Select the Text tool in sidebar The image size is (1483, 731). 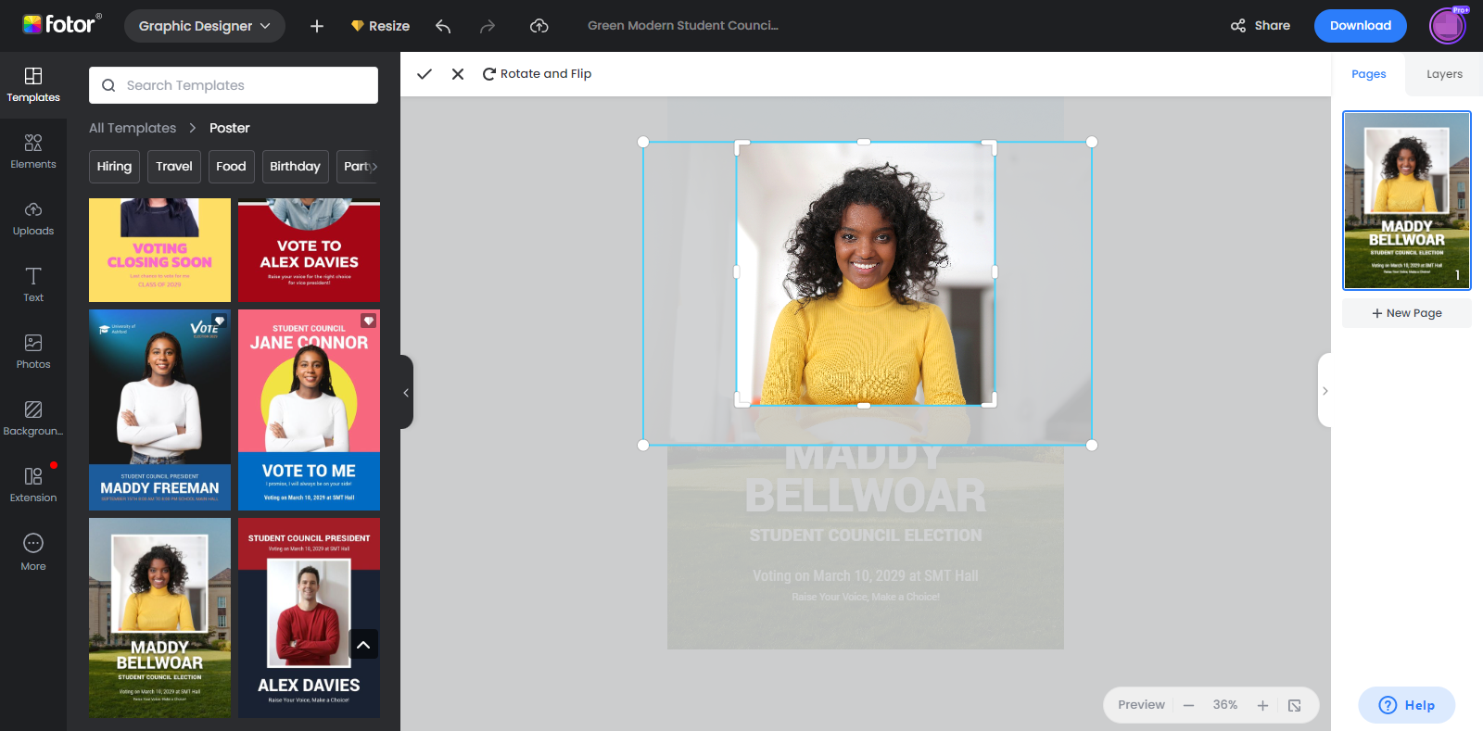click(33, 284)
